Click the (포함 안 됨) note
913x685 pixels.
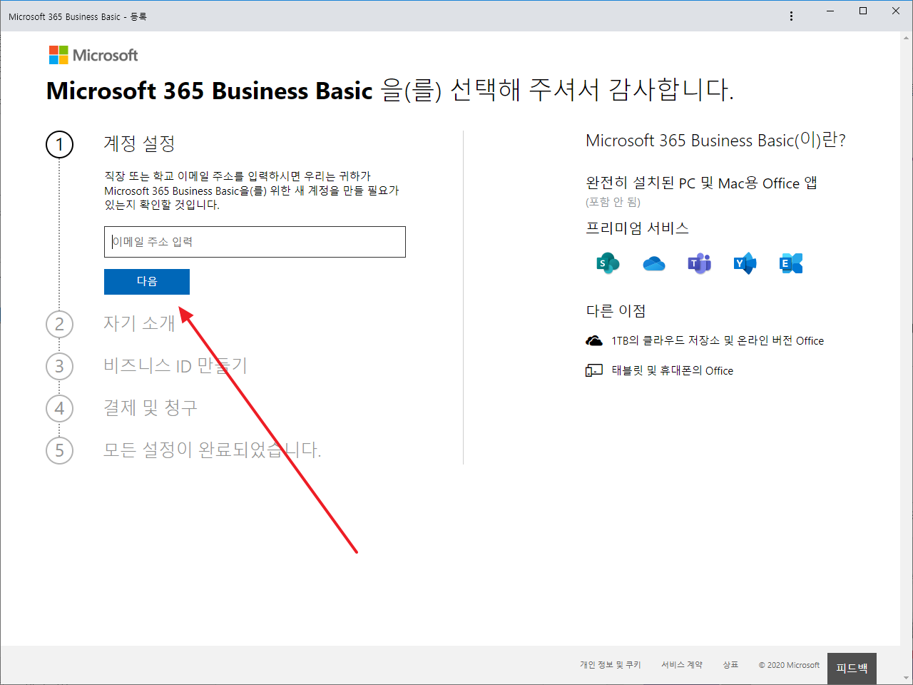613,202
